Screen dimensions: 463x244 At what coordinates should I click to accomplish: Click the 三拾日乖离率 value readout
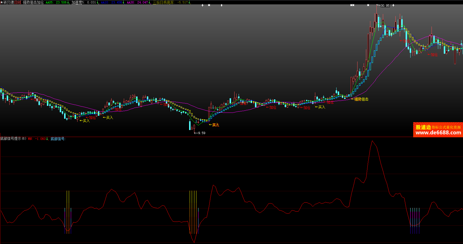click(x=172, y=2)
